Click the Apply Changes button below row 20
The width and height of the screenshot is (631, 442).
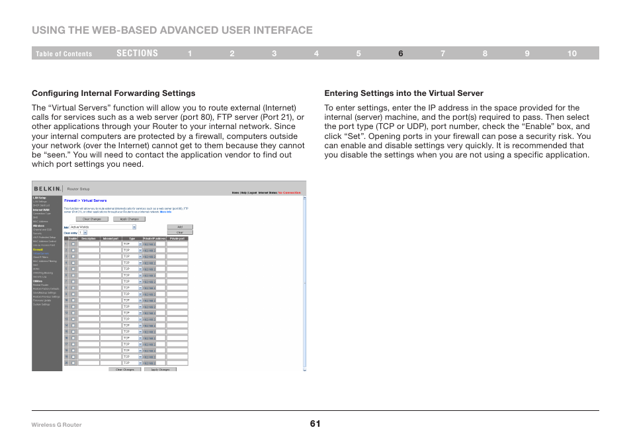tap(160, 369)
